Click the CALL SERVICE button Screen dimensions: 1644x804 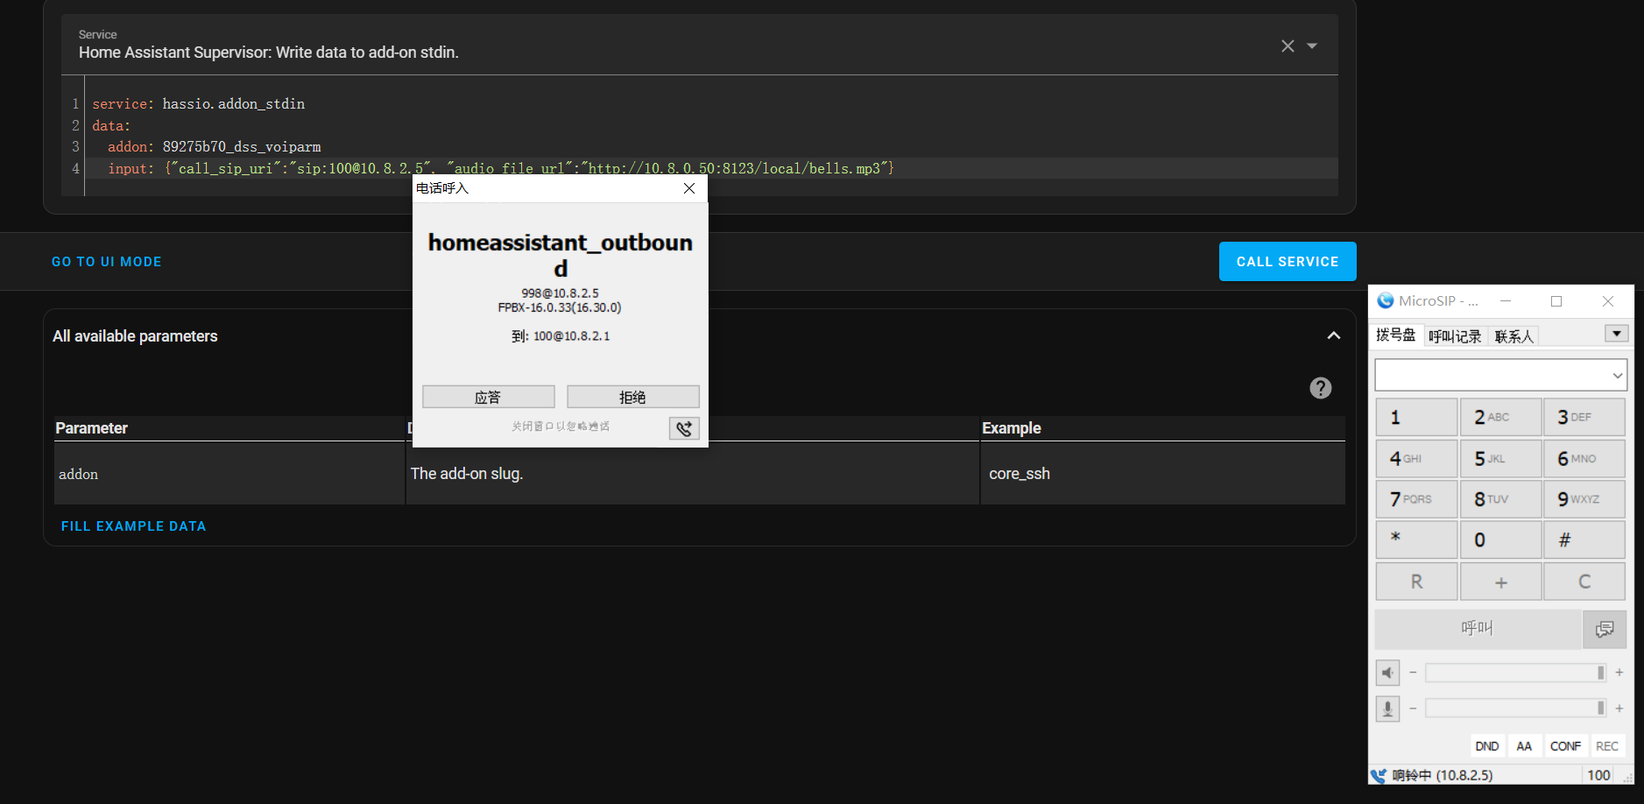point(1288,261)
